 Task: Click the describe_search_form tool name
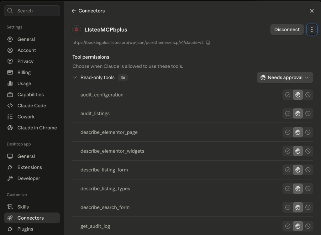[105, 207]
